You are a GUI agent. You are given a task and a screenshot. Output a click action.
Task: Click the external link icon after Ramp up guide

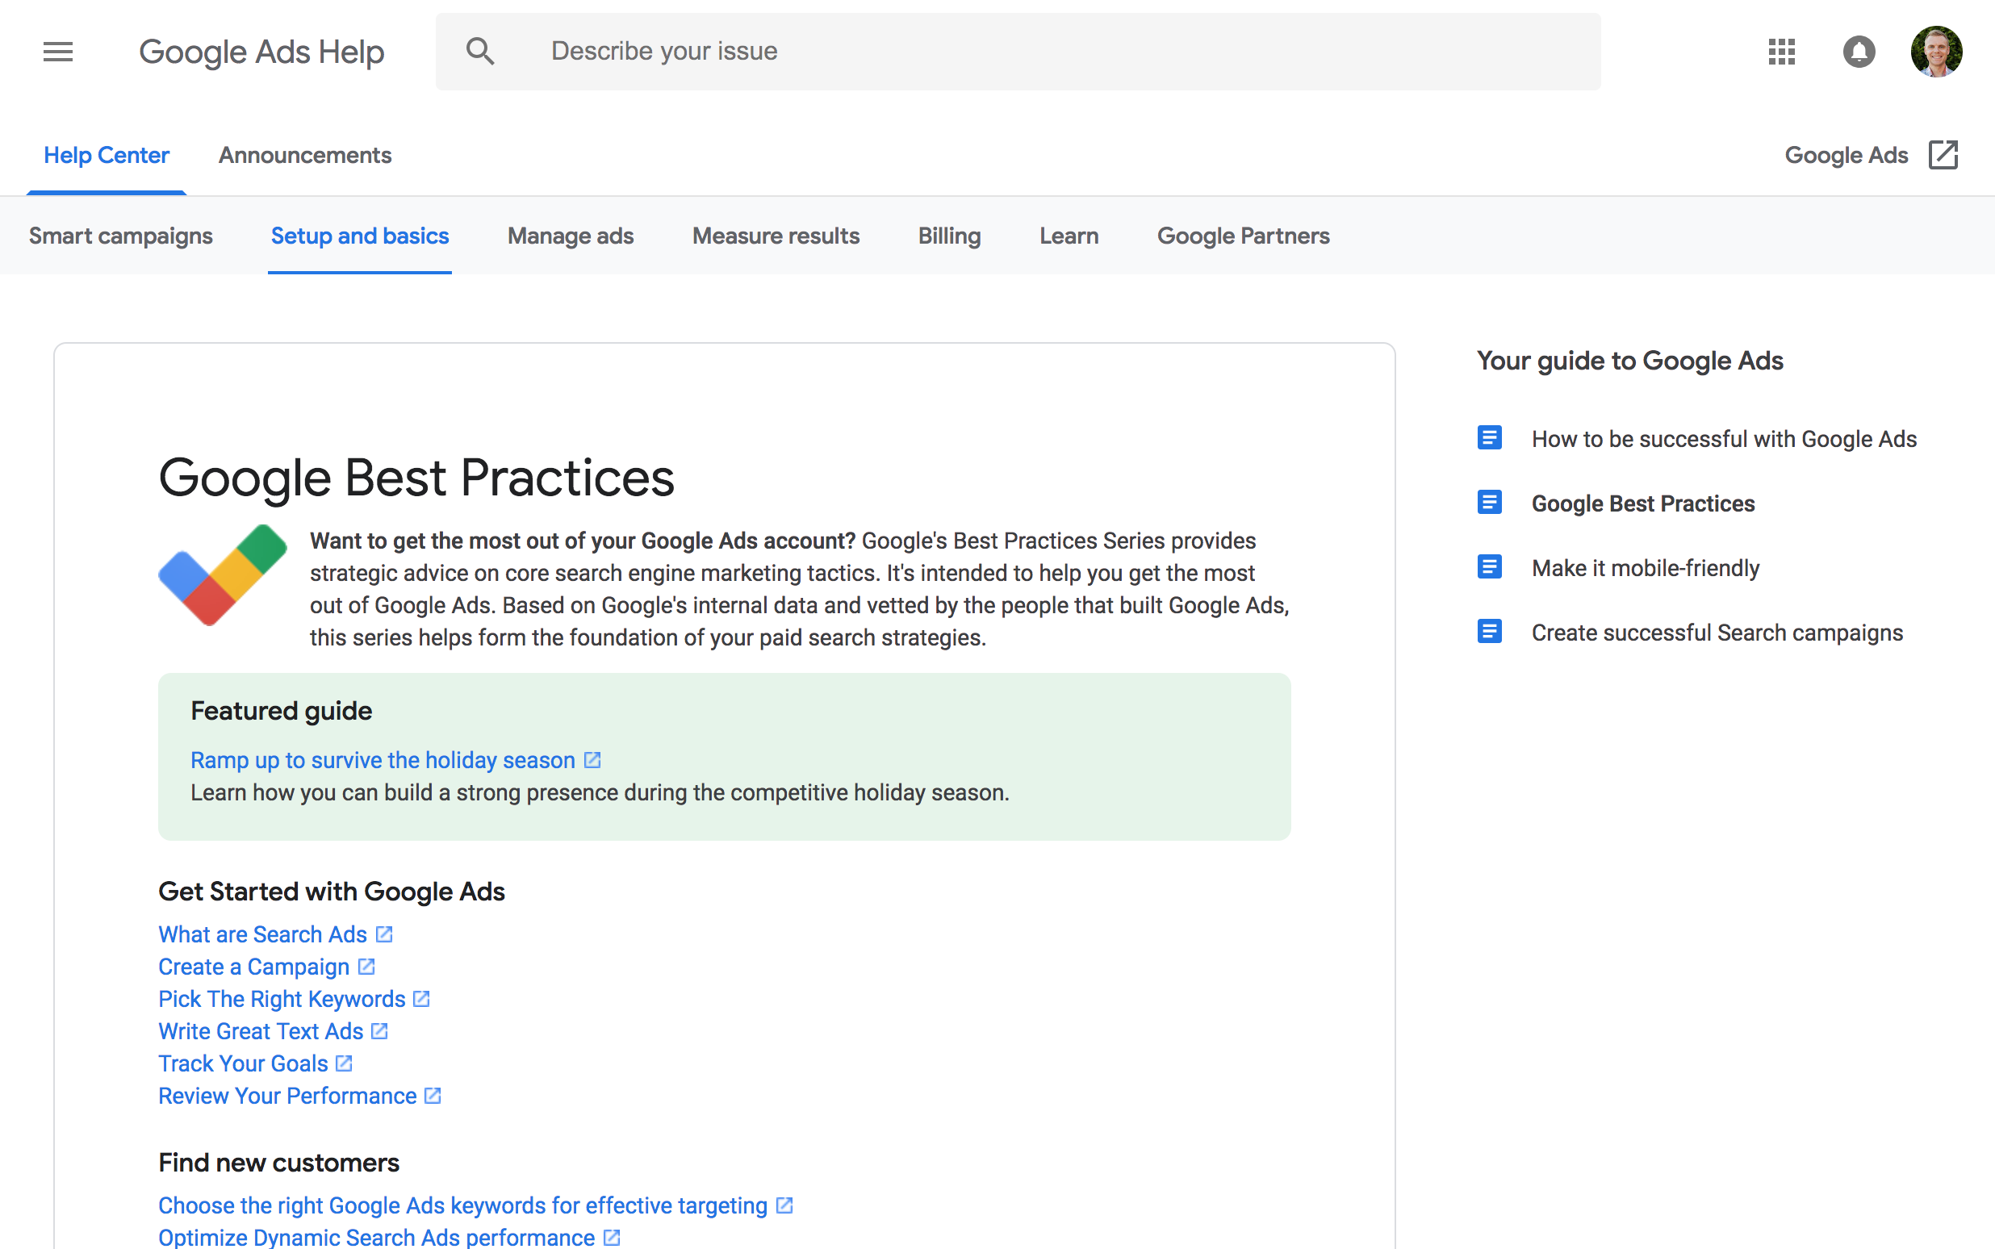click(x=592, y=759)
